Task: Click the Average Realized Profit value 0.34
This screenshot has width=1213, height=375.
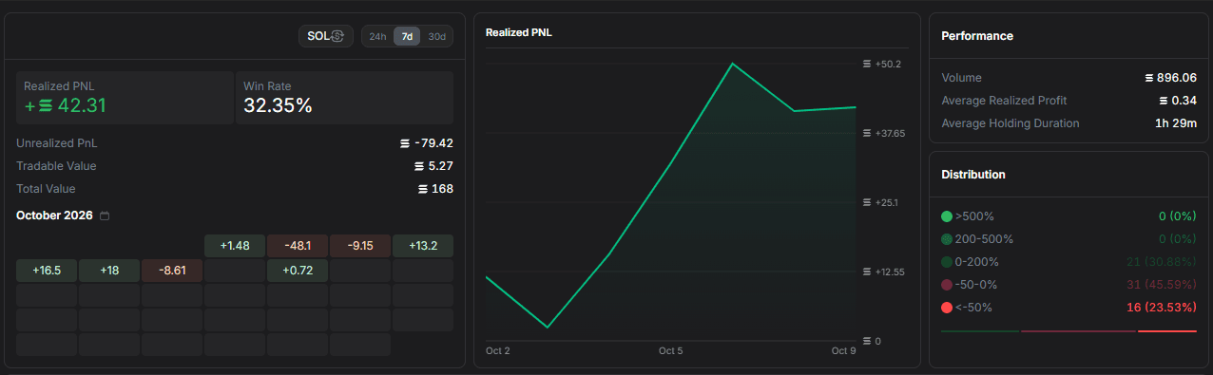Action: [x=1184, y=101]
